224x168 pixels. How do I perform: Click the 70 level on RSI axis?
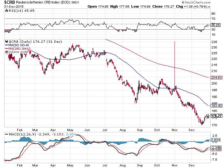coord(213,19)
